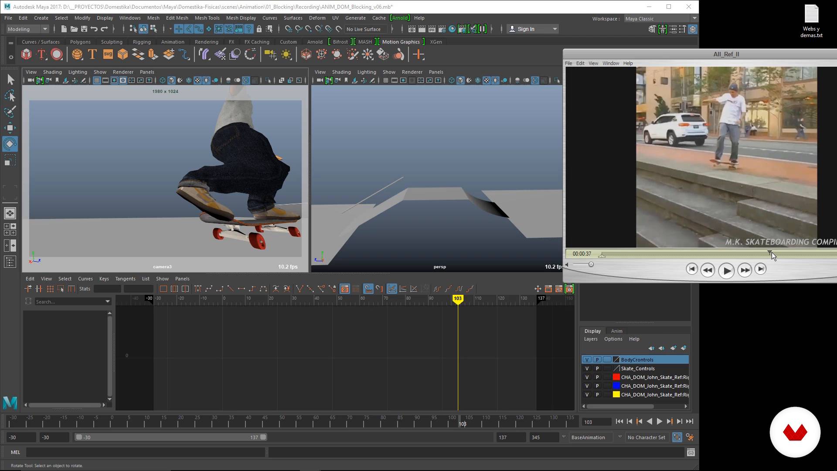Screen dimensions: 837x471
Task: Open the BaseAnimation layer dropdown arrow
Action: (619, 437)
